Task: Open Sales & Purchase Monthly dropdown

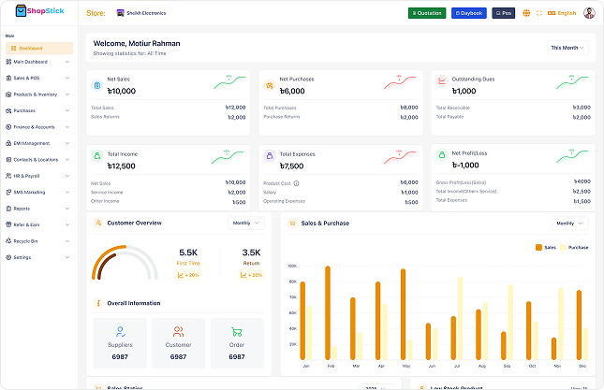Action: point(569,224)
